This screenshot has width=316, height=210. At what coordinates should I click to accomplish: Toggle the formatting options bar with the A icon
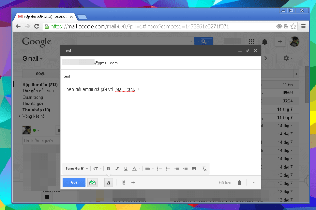[x=108, y=182]
